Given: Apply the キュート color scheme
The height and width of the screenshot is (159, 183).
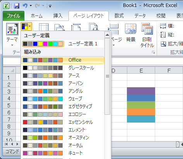Looking at the screenshot, I should (63, 153).
